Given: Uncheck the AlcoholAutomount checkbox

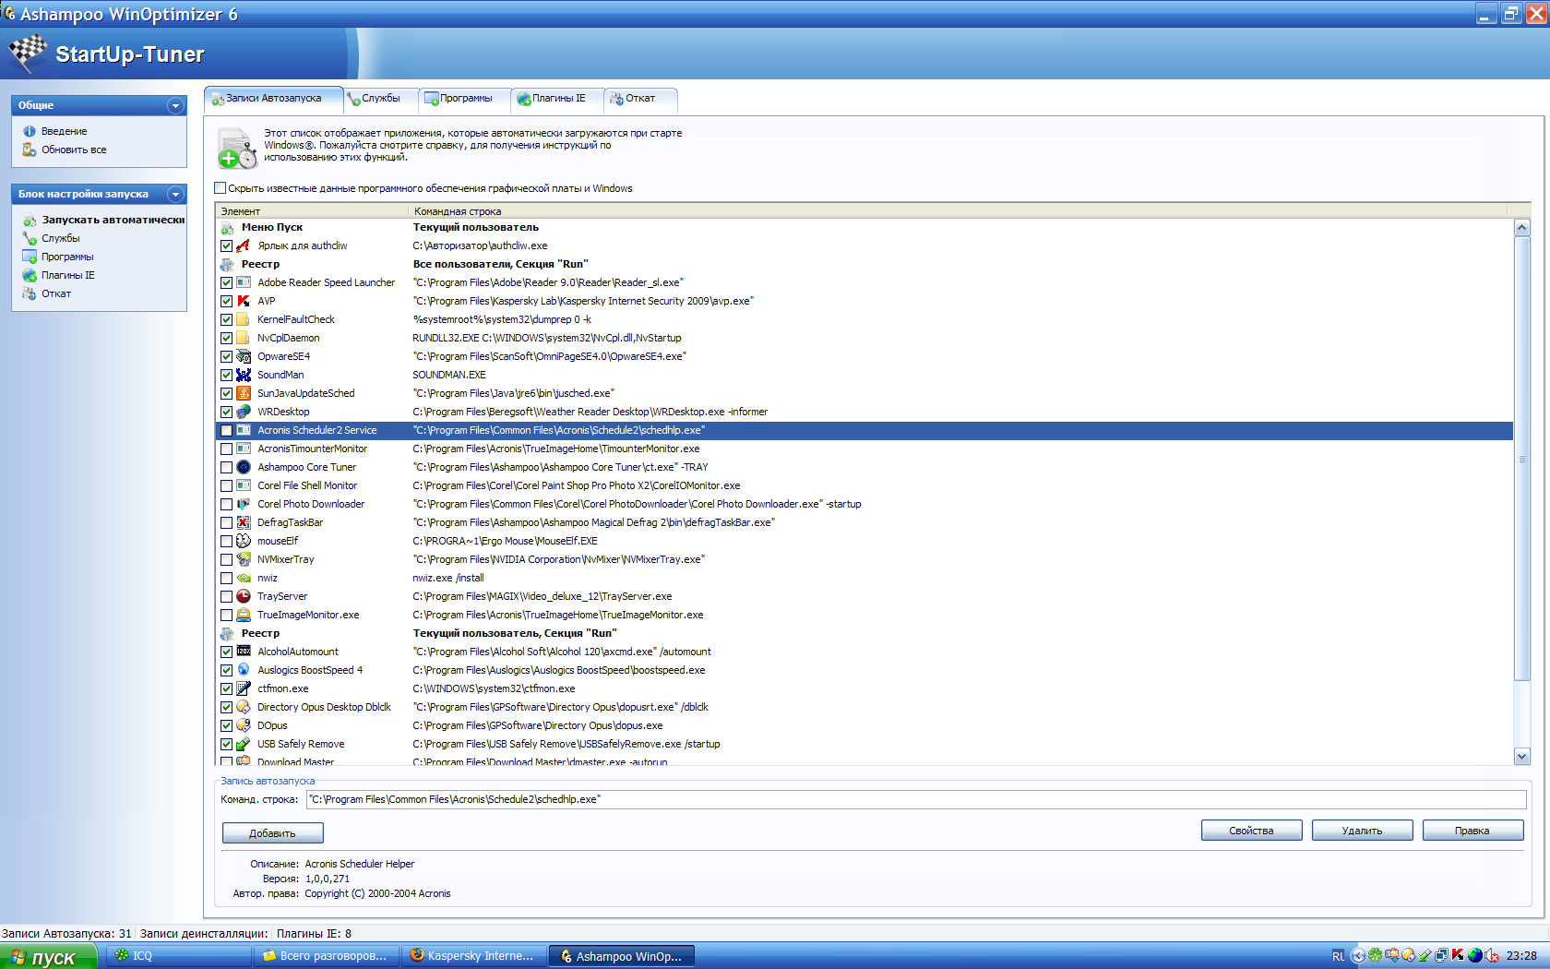Looking at the screenshot, I should pyautogui.click(x=226, y=652).
